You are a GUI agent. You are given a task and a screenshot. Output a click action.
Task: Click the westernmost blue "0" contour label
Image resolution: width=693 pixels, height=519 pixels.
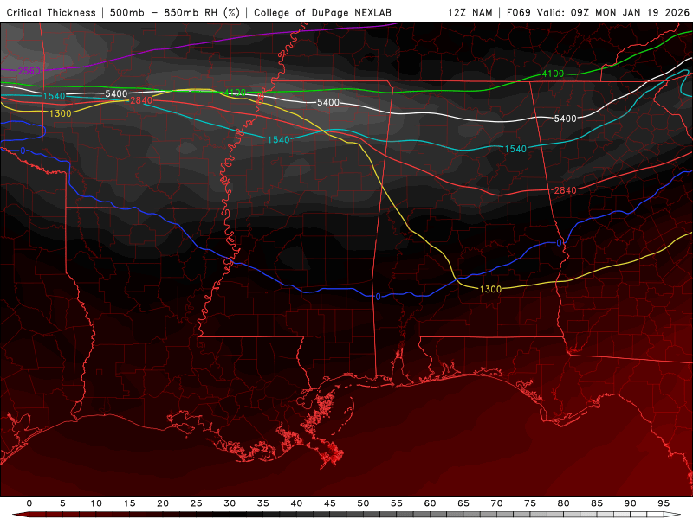coord(23,151)
